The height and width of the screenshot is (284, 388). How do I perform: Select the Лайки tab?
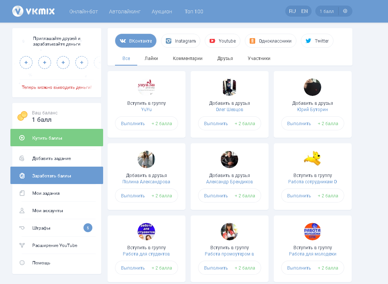(x=151, y=58)
